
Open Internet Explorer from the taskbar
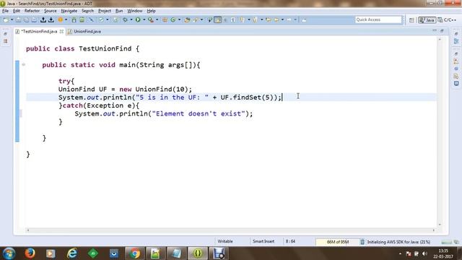pyautogui.click(x=72, y=253)
